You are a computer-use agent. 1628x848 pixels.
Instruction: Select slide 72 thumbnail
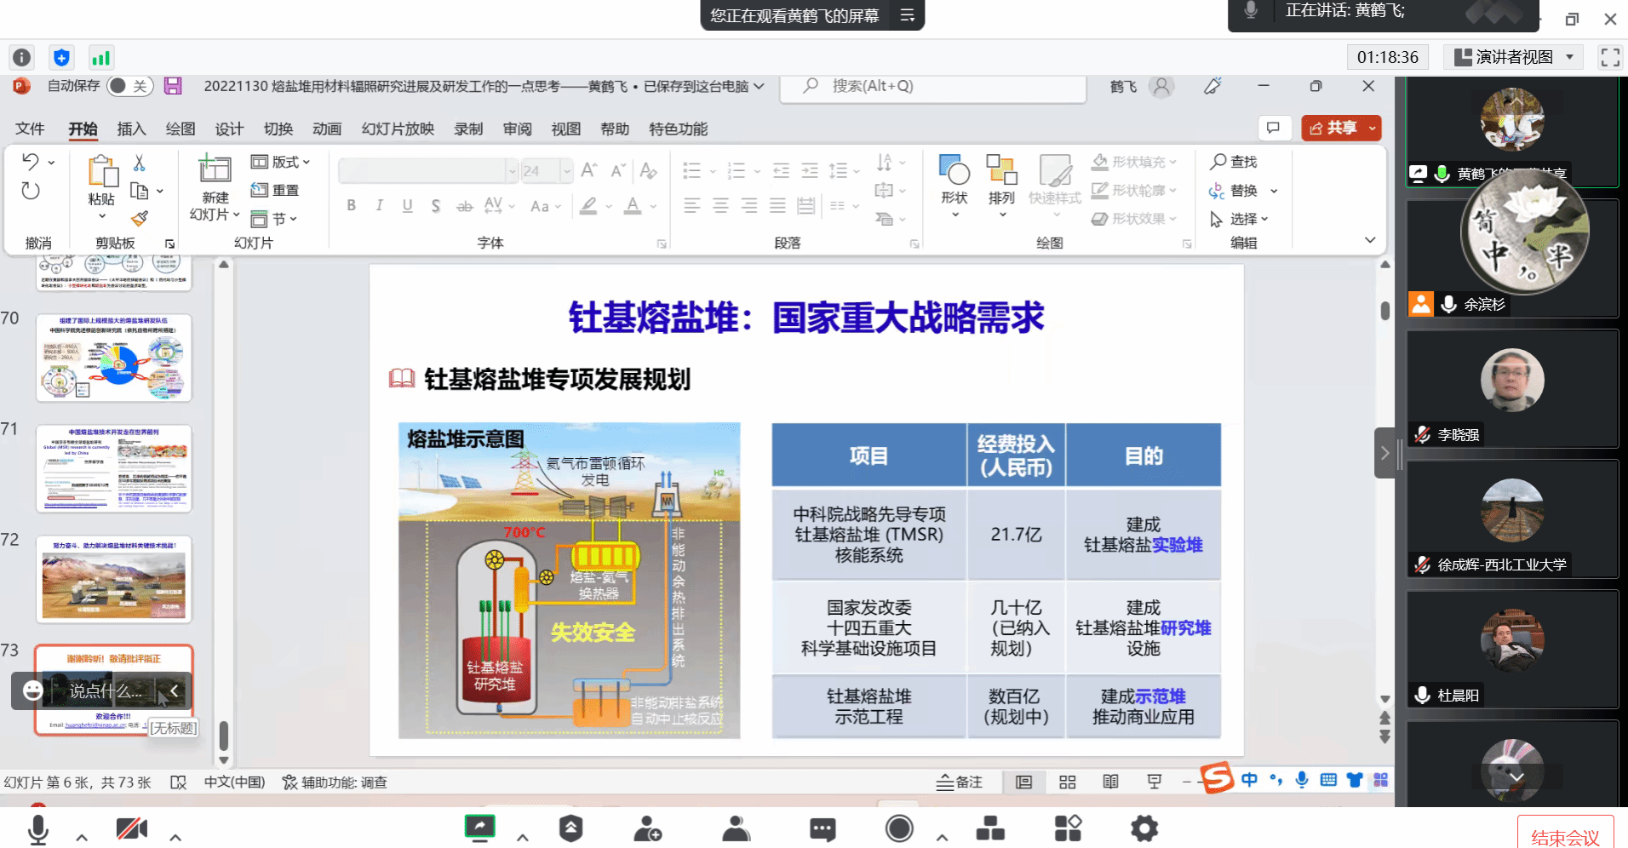(114, 580)
